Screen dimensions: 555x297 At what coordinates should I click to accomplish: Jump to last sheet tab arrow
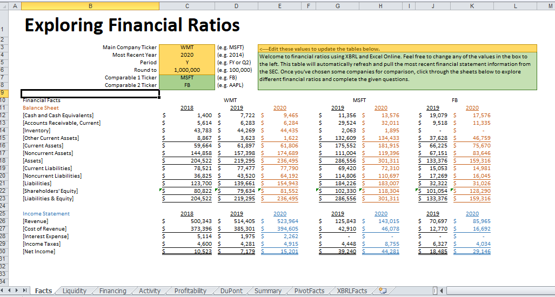[25, 291]
